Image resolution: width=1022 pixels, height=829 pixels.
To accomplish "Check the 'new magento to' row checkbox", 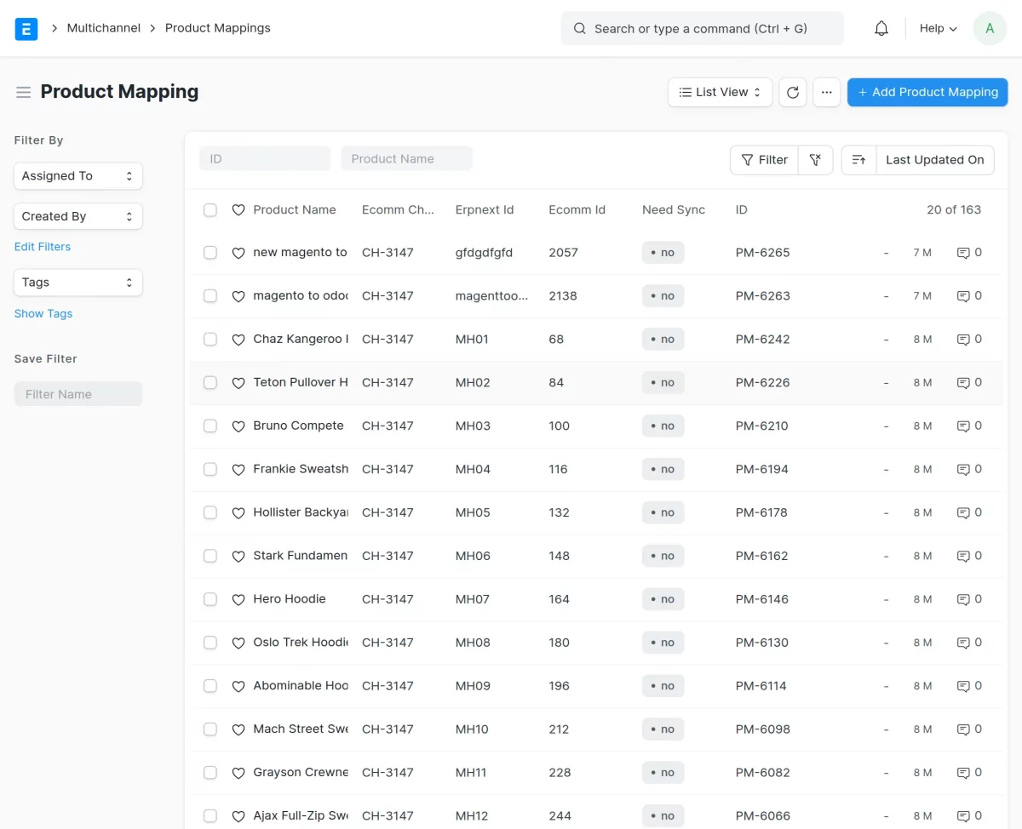I will tap(210, 253).
